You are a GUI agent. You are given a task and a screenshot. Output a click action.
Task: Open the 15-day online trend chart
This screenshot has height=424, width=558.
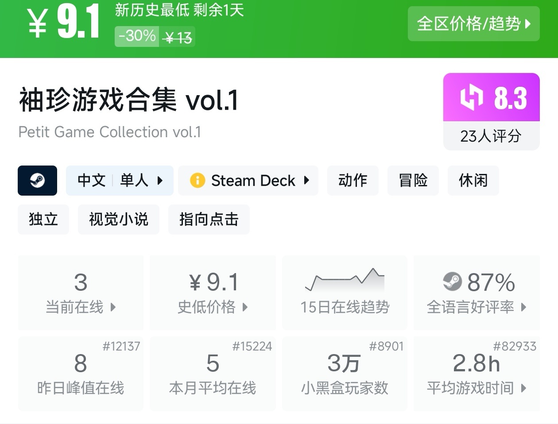tap(345, 292)
